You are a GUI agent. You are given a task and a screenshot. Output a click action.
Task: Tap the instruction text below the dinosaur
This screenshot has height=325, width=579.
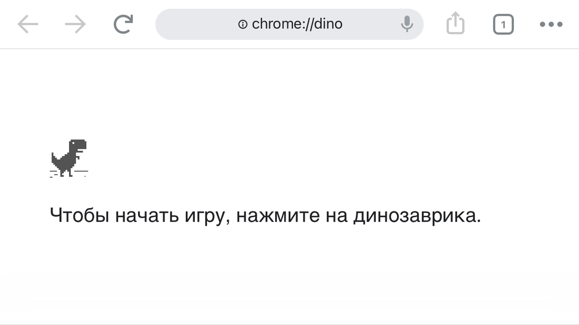(264, 215)
